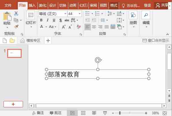This screenshot has height=116, width=172.
Task: Toggle justify alignment button
Action: tap(107, 27)
